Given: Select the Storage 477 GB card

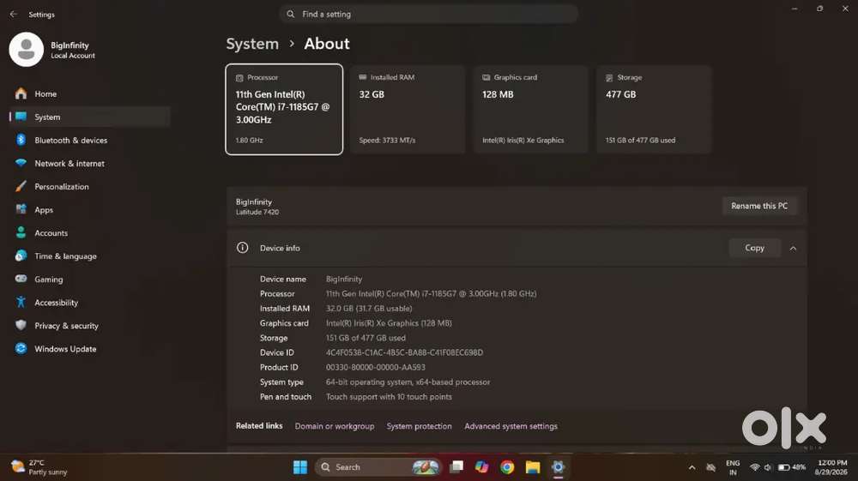Looking at the screenshot, I should pos(654,110).
